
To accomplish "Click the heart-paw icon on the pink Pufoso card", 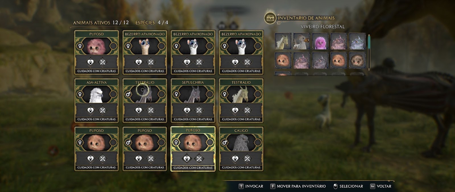I will coord(90,62).
